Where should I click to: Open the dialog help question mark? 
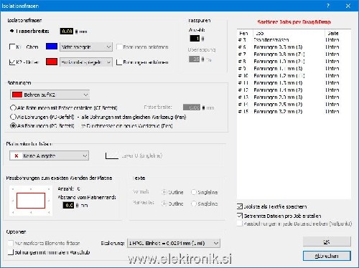point(328,6)
